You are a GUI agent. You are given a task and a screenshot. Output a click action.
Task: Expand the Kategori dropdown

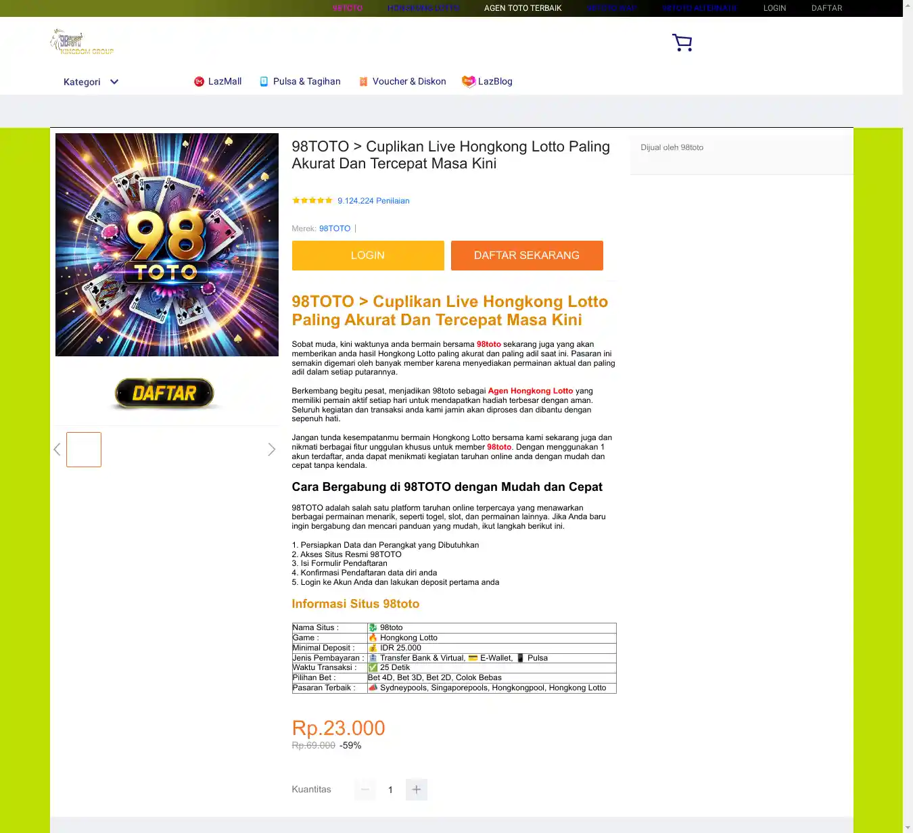click(x=91, y=82)
